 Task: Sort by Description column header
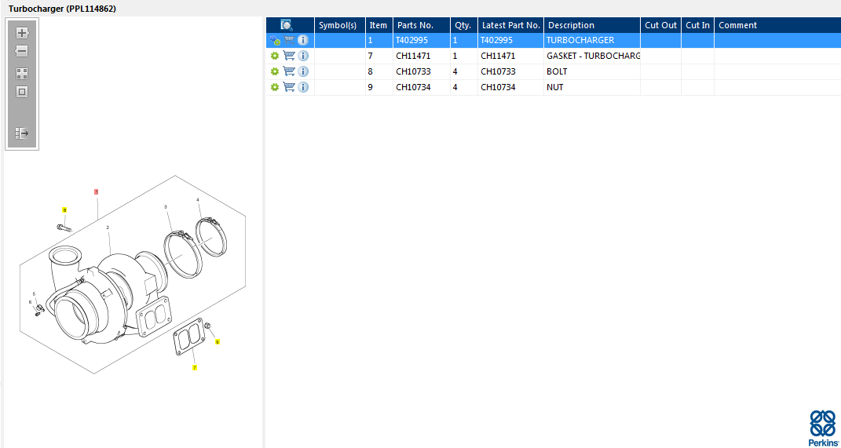click(592, 25)
